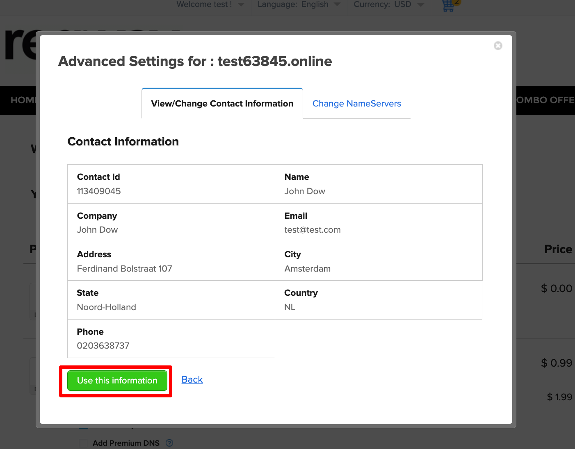
Task: Follow the Back link
Action: pyautogui.click(x=192, y=380)
